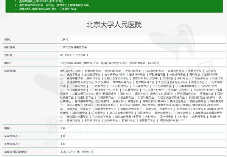Click 美容外科 in specialties
The image size is (227, 157).
118,101
